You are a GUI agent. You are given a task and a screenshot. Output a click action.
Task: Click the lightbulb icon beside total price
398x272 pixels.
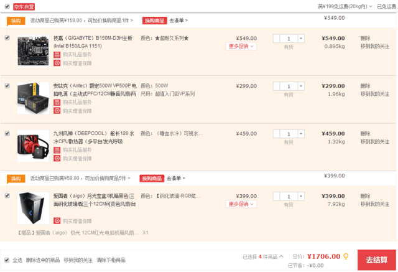point(346,256)
